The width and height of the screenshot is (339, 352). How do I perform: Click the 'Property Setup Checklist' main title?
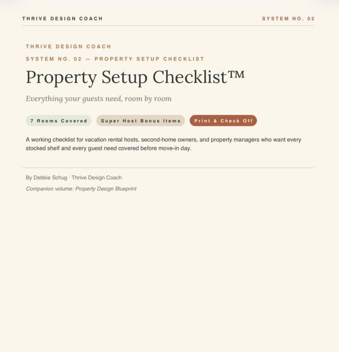coord(127,77)
